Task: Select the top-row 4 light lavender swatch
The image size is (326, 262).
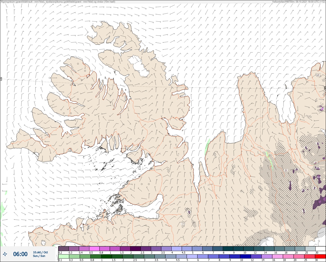Action: (x=176, y=249)
